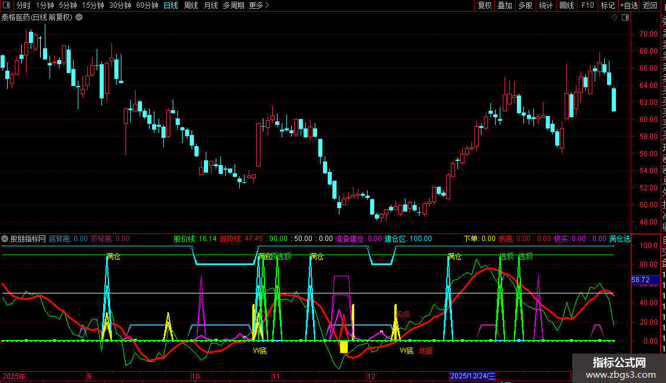Activate the 画线 drawing tool
This screenshot has height=383, width=666.
[566, 5]
